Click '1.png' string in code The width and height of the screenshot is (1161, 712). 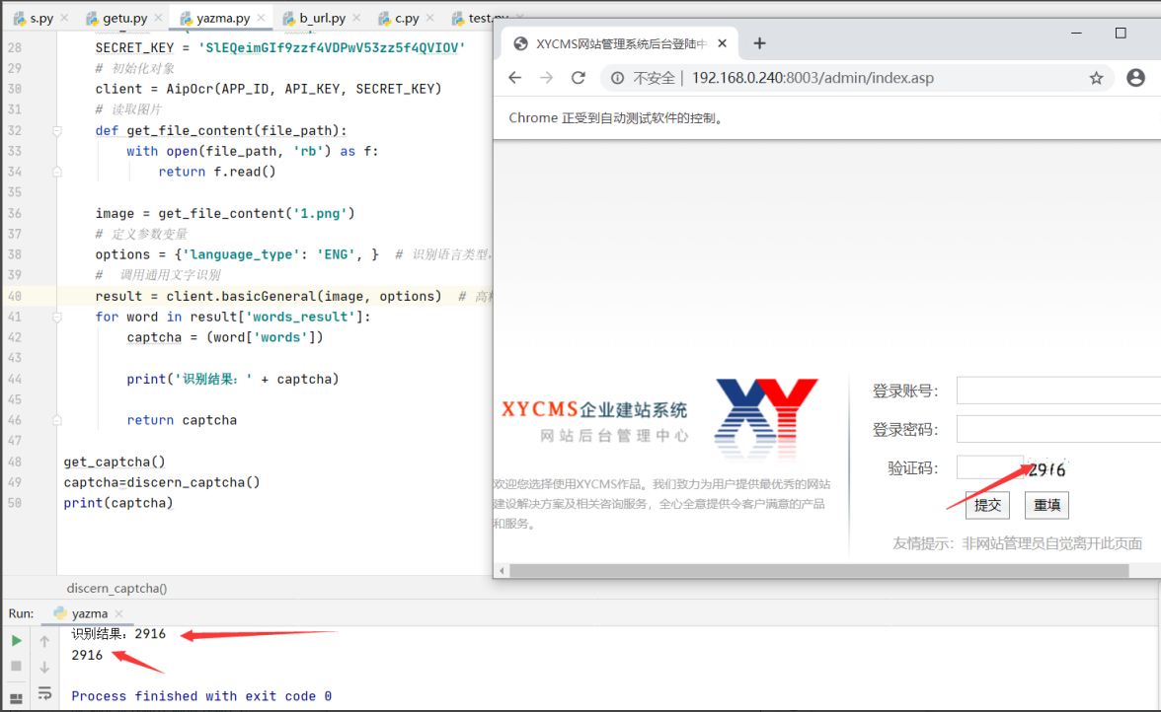coord(321,213)
